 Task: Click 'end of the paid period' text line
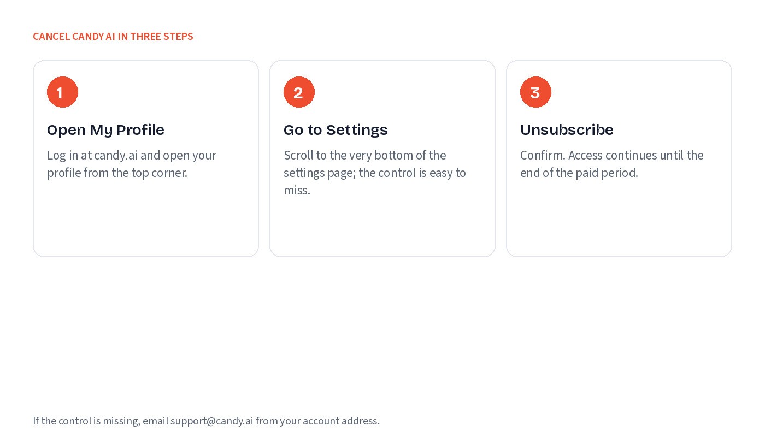(x=579, y=173)
